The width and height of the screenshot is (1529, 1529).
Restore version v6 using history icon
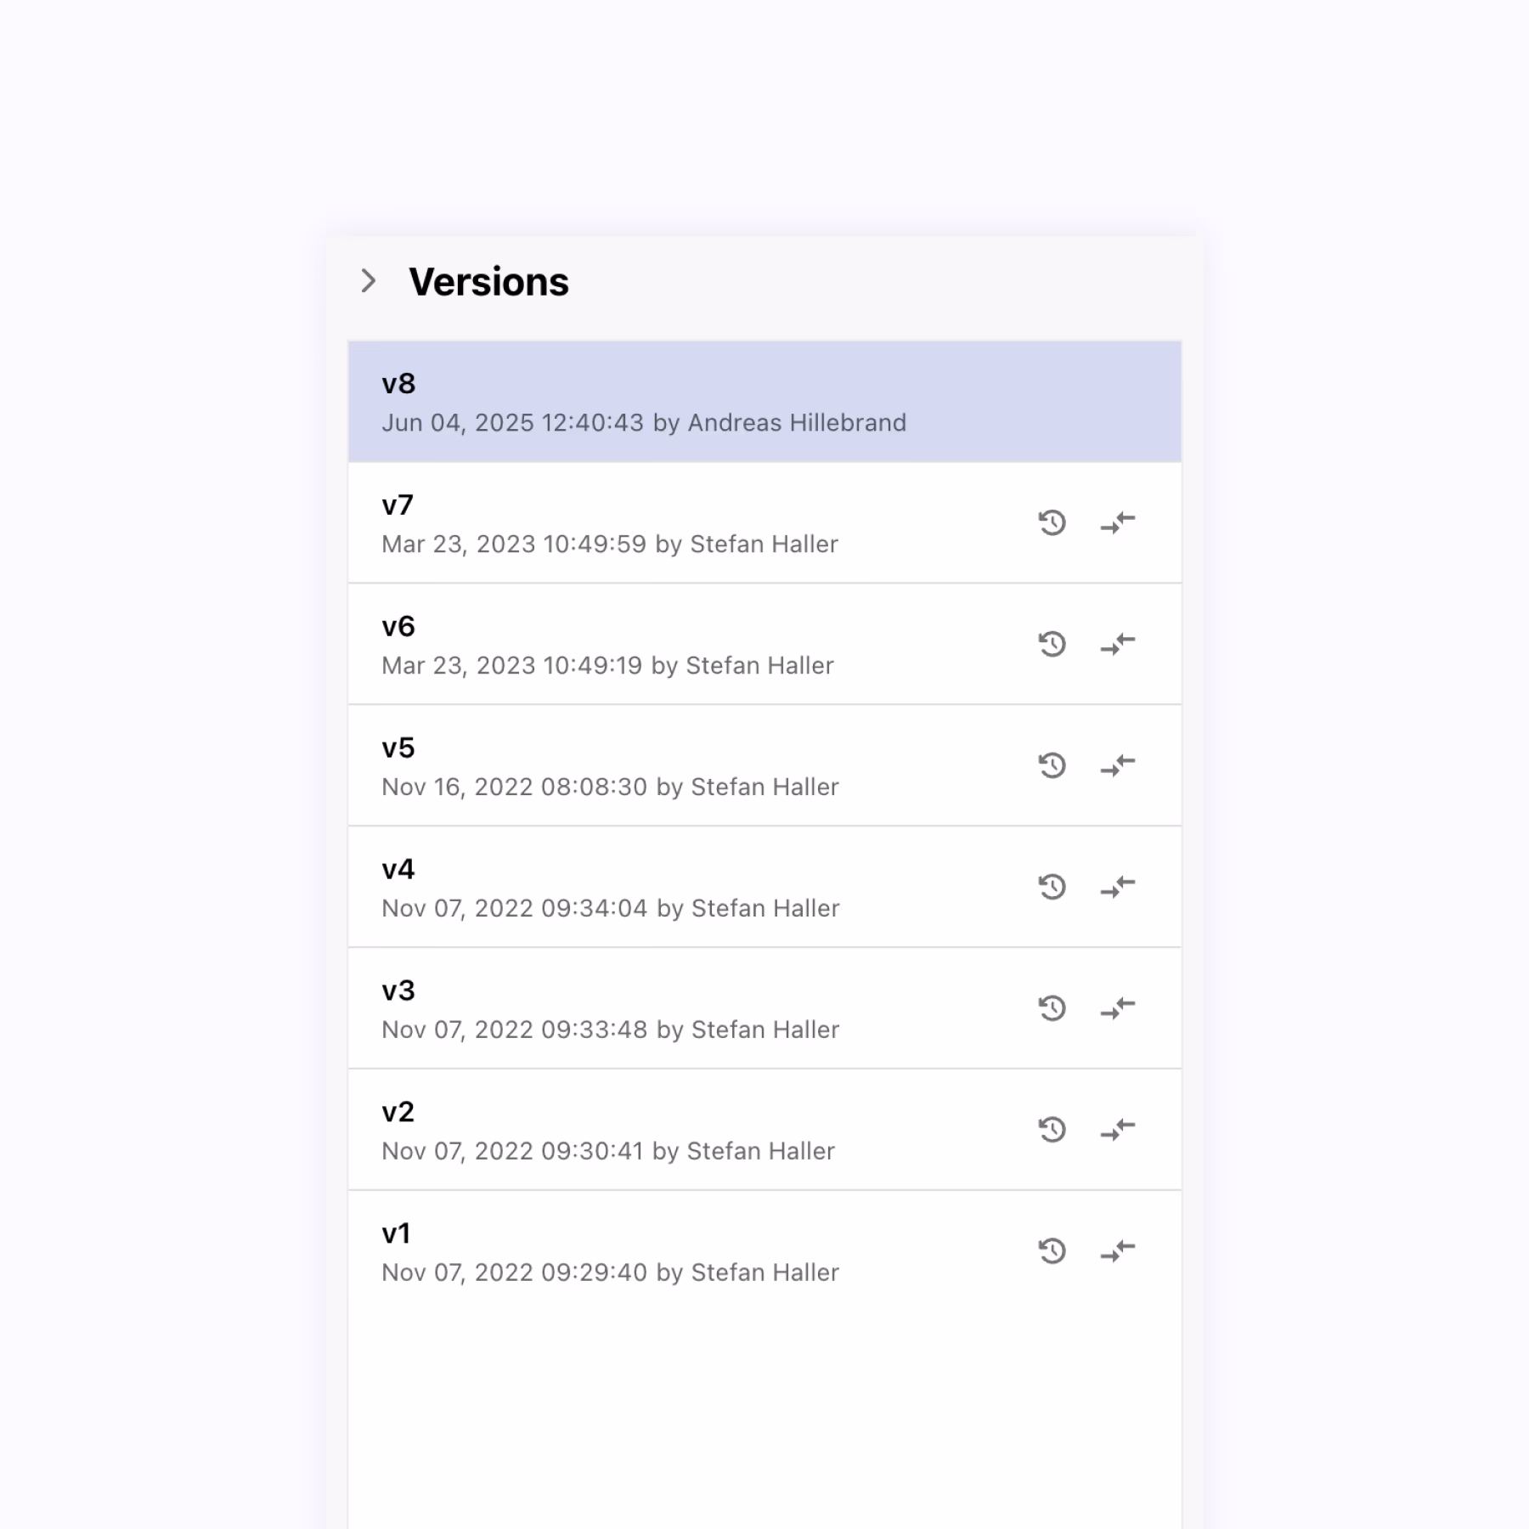(x=1052, y=644)
